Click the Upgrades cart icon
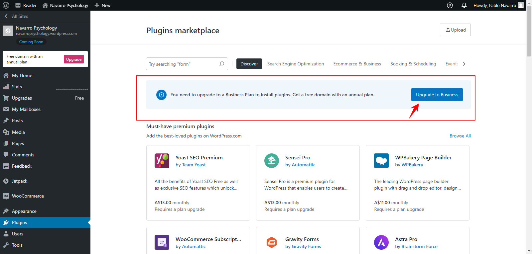The image size is (532, 254). [x=6, y=98]
